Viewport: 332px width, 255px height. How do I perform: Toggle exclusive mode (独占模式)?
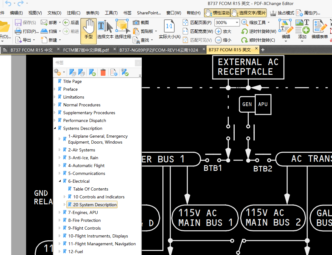click(x=282, y=13)
